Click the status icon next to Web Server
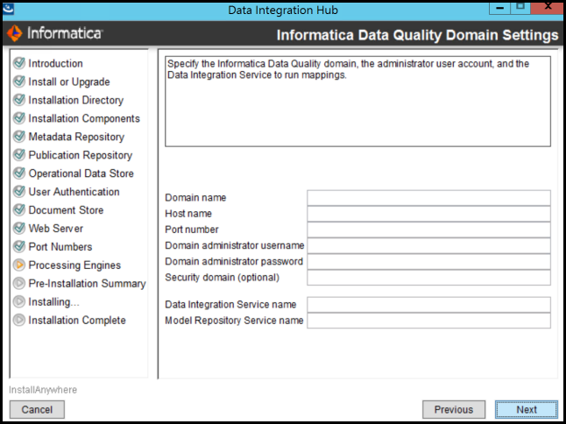 click(x=19, y=228)
